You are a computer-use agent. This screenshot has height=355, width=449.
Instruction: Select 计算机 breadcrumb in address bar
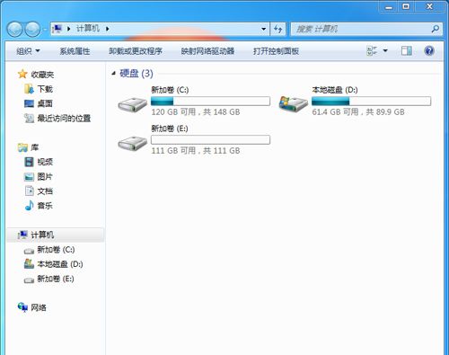[x=88, y=29]
